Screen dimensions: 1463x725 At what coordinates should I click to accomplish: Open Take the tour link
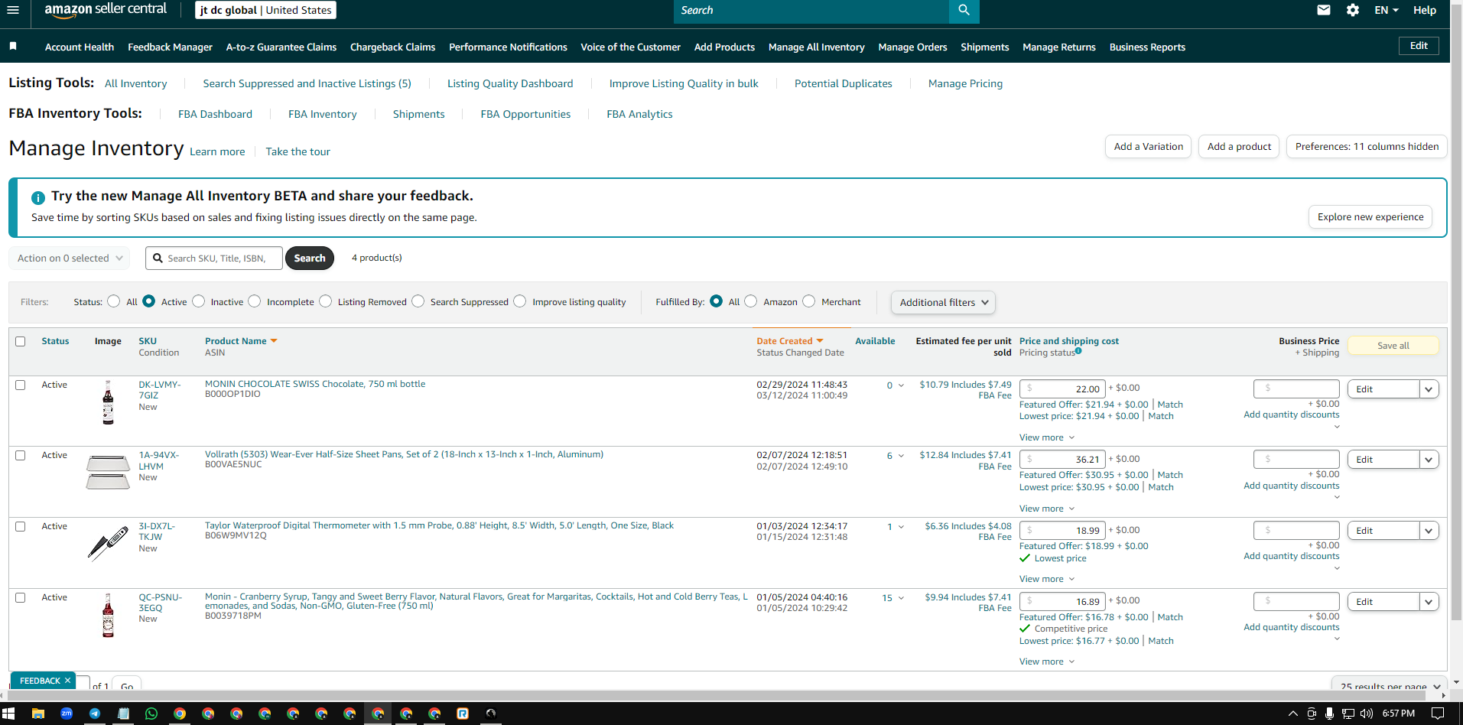tap(298, 151)
